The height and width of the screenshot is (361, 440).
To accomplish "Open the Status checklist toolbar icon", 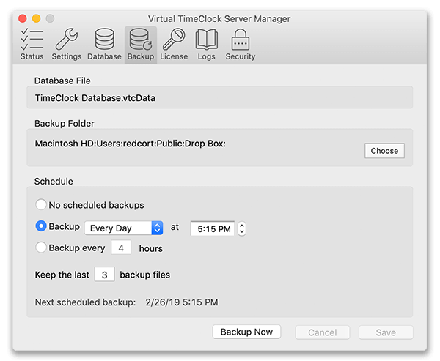I will coord(32,44).
